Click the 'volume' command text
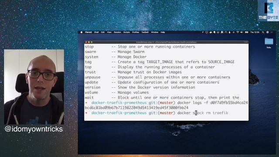The image size is (279, 157). pyautogui.click(x=91, y=92)
